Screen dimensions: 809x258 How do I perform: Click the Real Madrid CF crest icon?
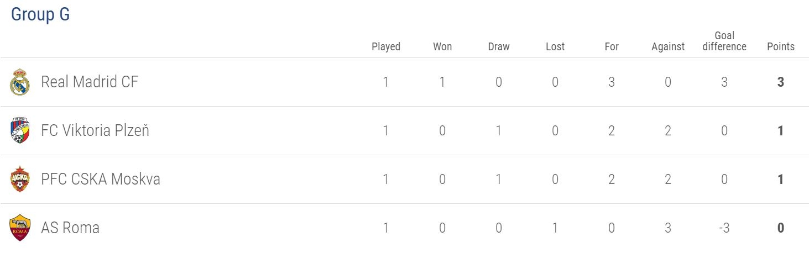(19, 82)
